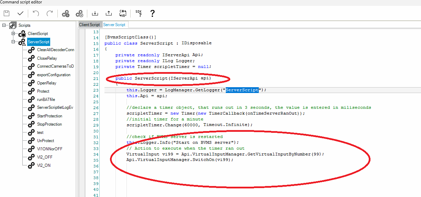The height and width of the screenshot is (197, 421).
Task: Export the script with the upload-arrow icon
Action: coord(109,13)
